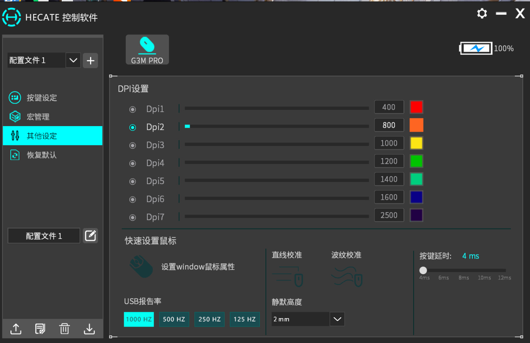Image resolution: width=530 pixels, height=343 pixels.
Task: Click the Dpi3 value field showing 1000
Action: click(x=389, y=143)
